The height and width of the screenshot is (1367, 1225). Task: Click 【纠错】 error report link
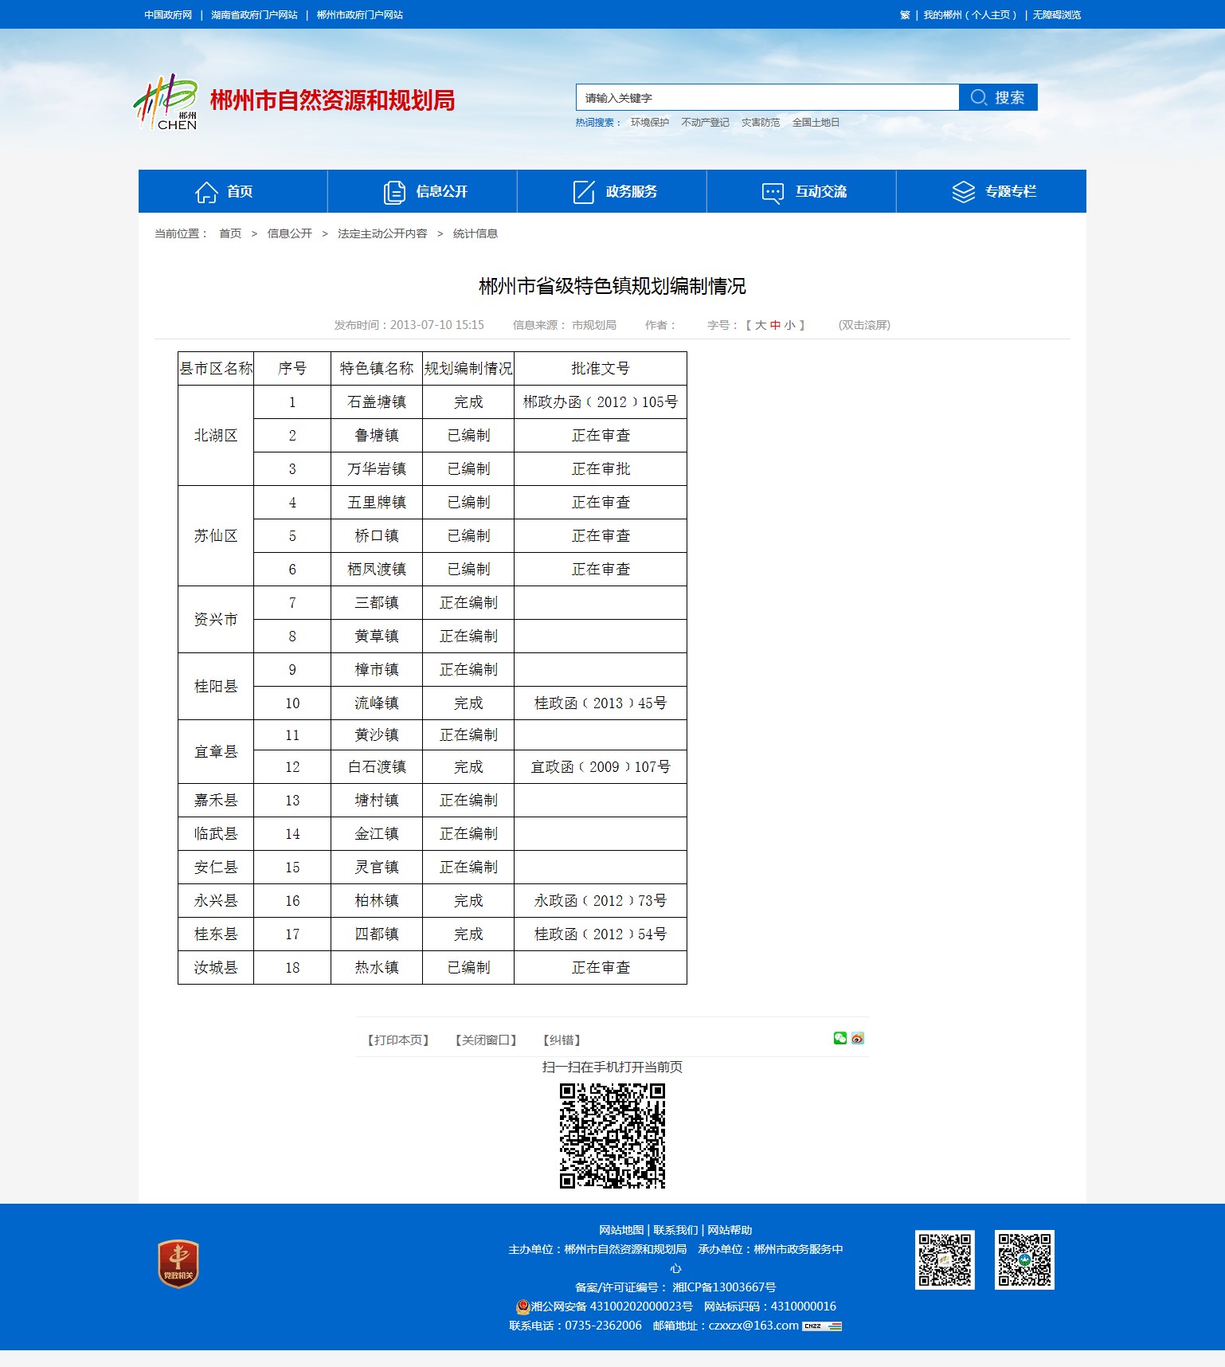tap(562, 1040)
